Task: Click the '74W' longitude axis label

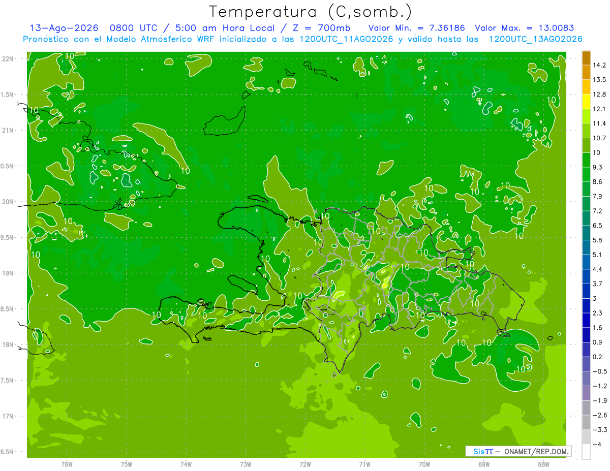Action: 186,464
